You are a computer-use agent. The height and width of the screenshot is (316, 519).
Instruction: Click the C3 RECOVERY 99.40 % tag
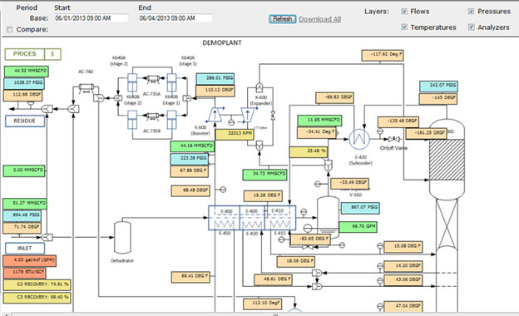(37, 298)
